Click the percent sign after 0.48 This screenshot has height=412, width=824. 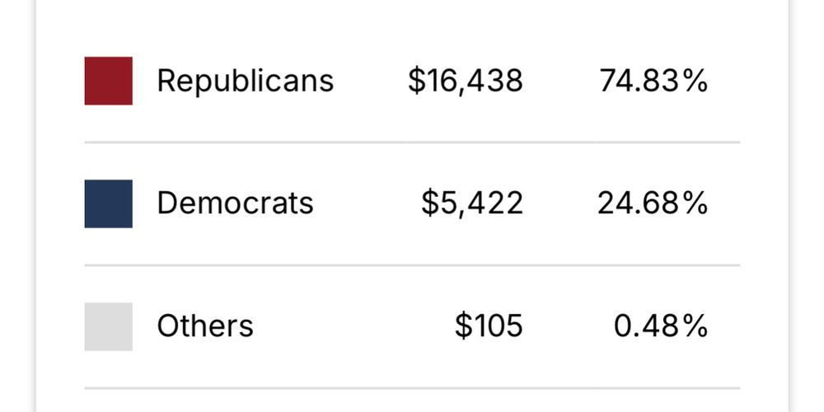[x=695, y=326]
